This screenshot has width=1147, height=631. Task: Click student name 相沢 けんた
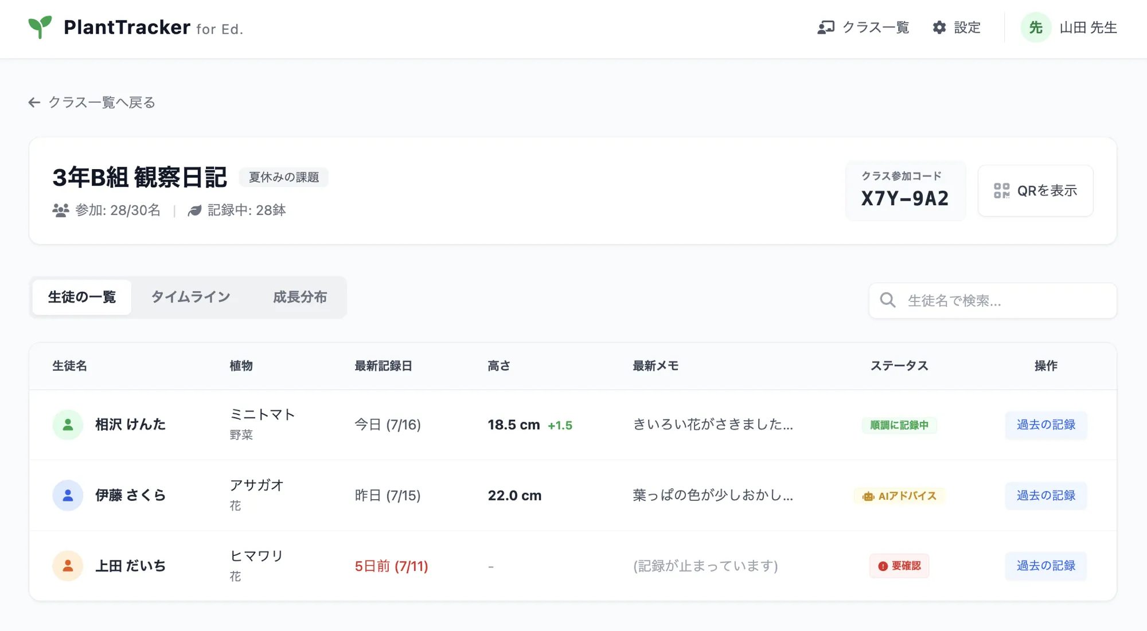pyautogui.click(x=130, y=425)
